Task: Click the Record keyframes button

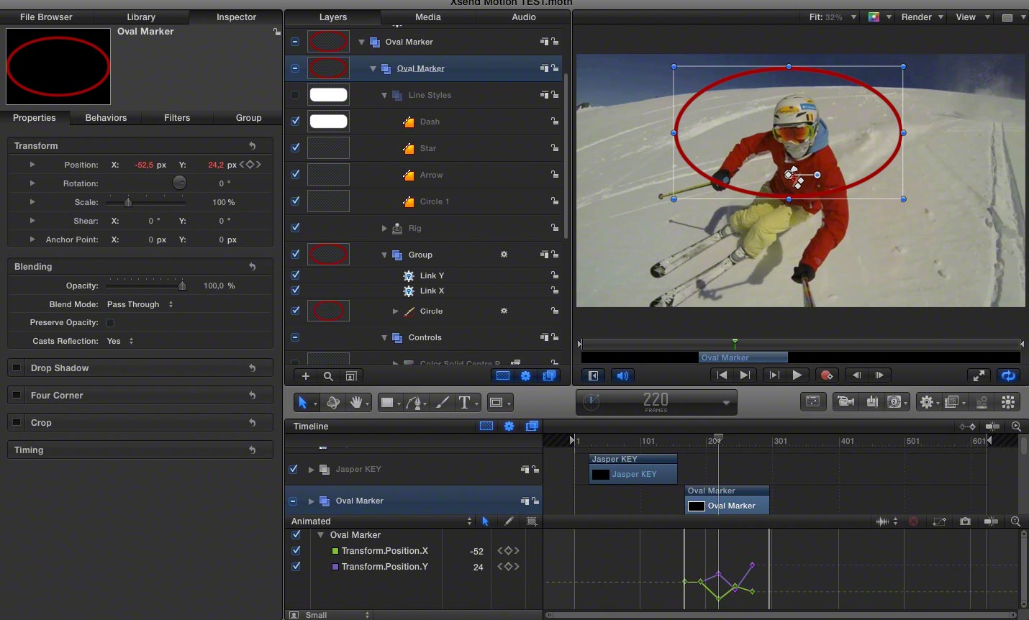Action: tap(826, 375)
